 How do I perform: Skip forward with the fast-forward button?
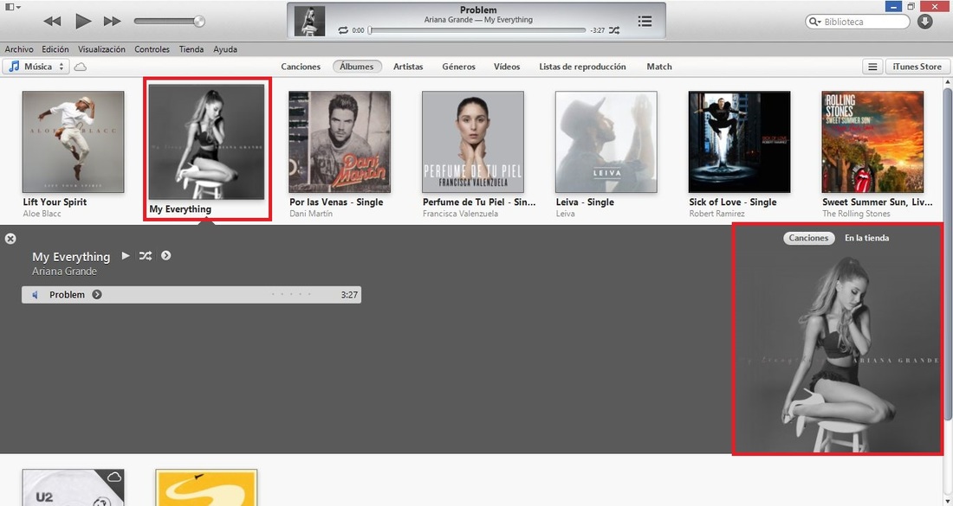[x=113, y=22]
